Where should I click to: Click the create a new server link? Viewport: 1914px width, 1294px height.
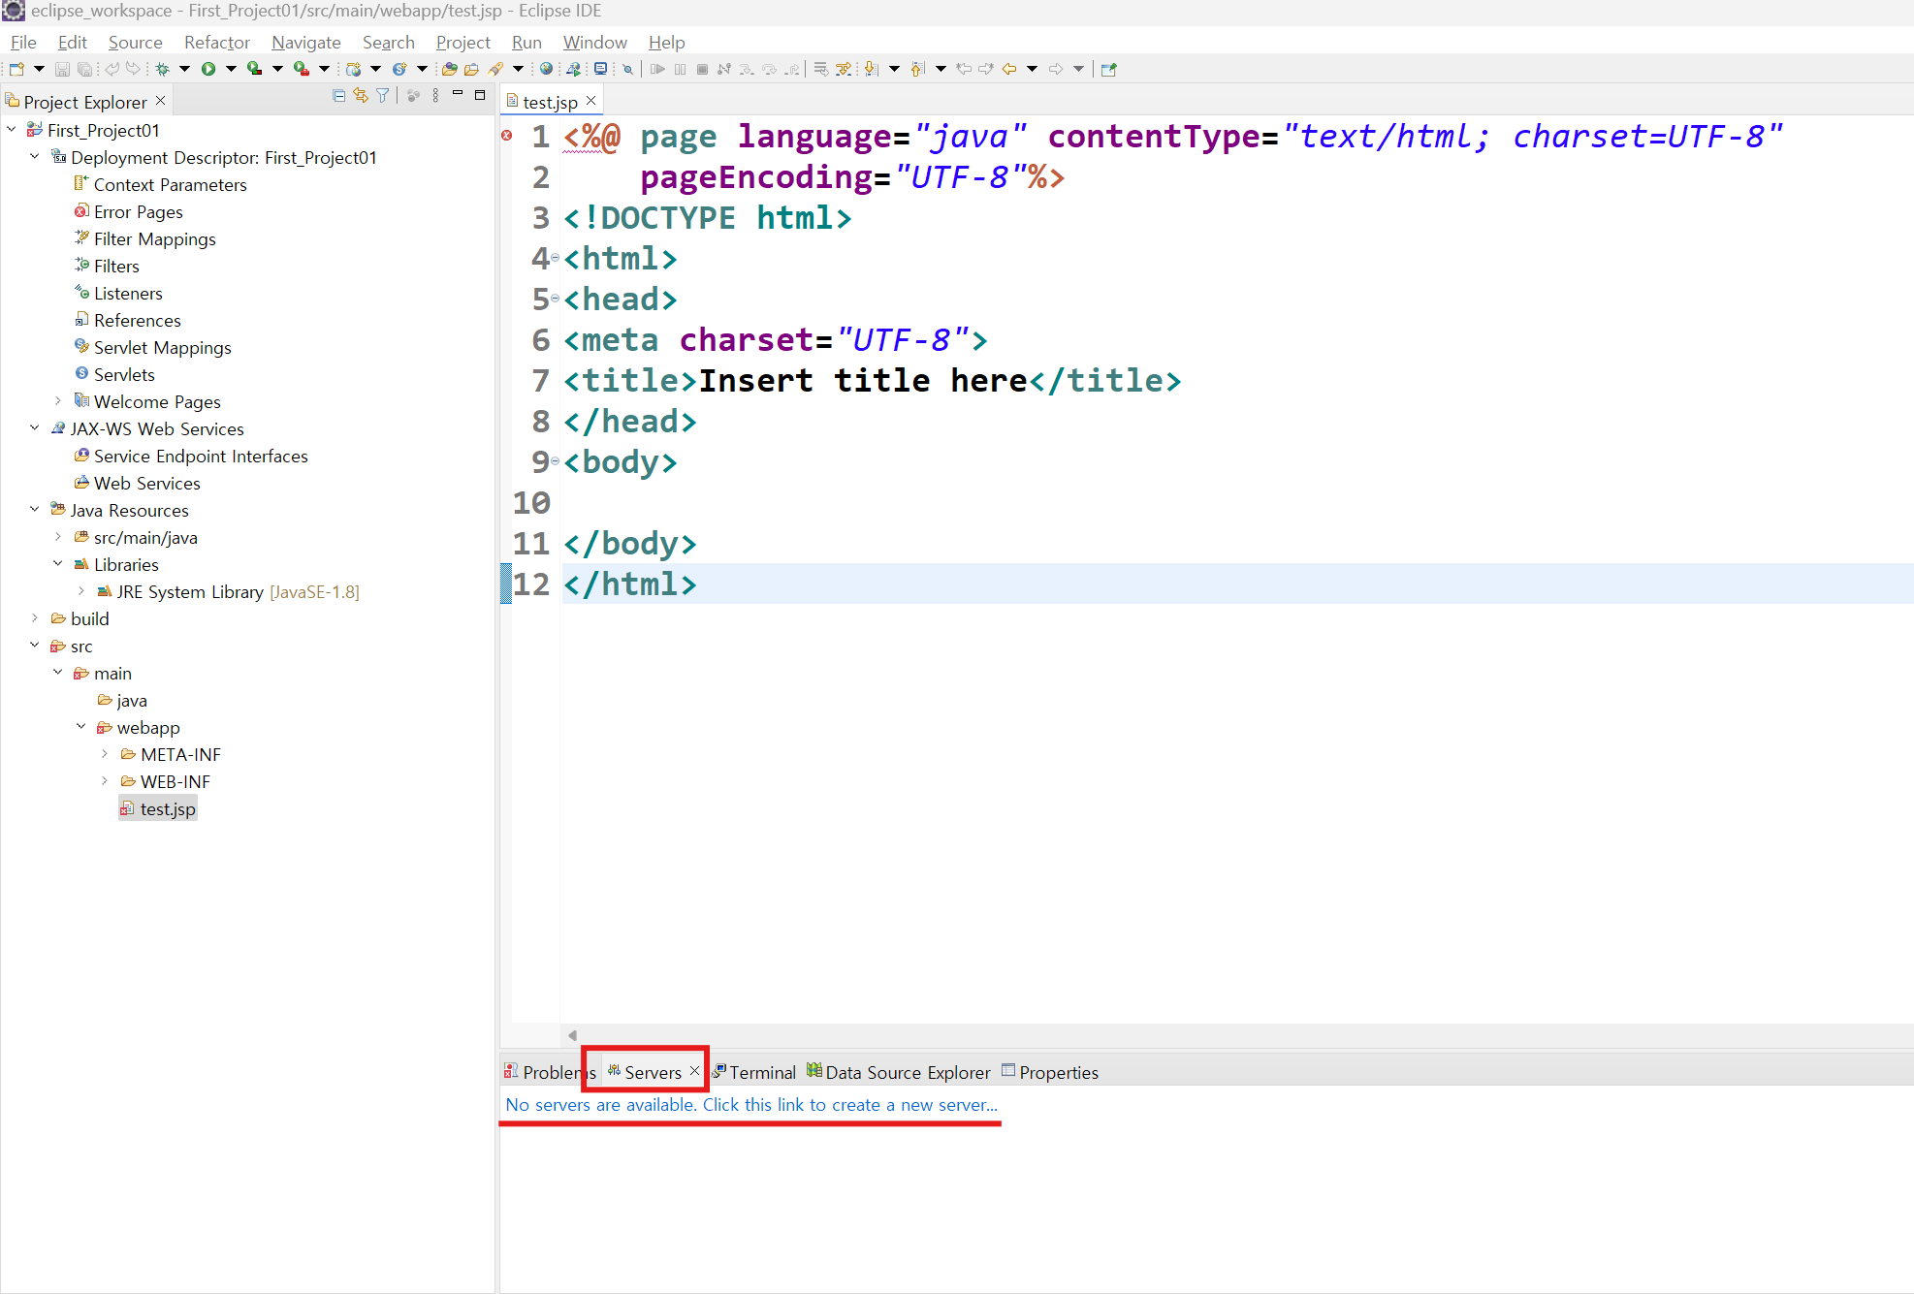coord(750,1105)
